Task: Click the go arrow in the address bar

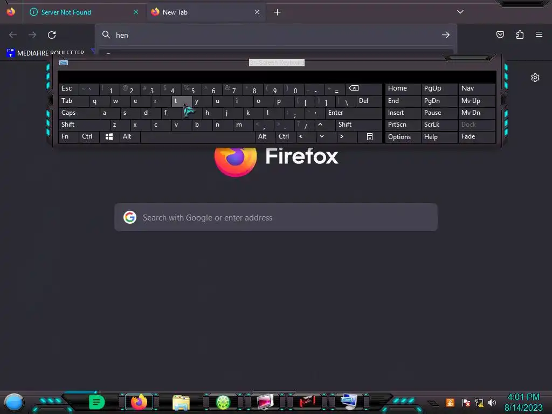Action: pyautogui.click(x=446, y=35)
